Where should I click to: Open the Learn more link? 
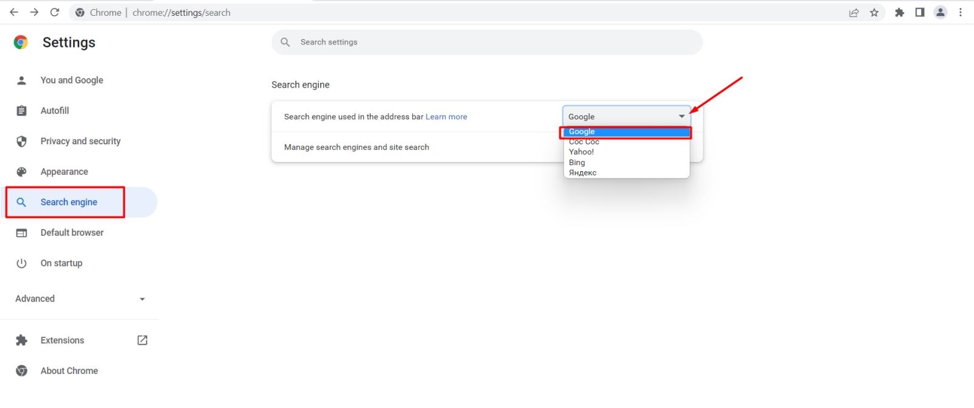(x=446, y=116)
